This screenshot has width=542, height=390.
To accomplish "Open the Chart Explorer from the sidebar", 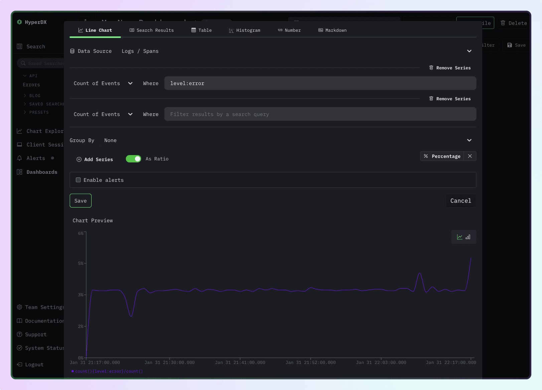I will point(40,131).
